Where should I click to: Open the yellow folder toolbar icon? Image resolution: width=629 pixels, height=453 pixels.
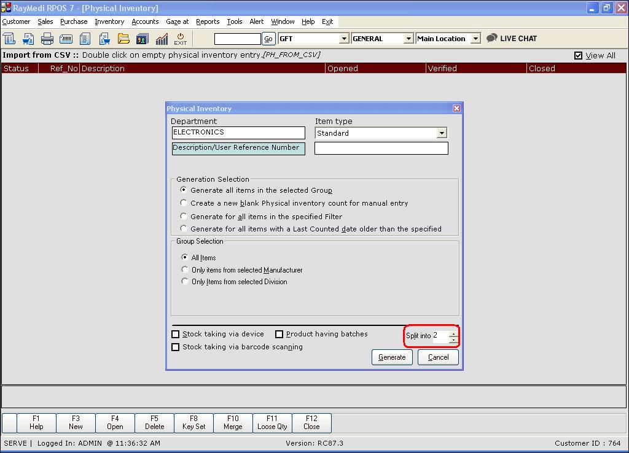click(x=123, y=39)
